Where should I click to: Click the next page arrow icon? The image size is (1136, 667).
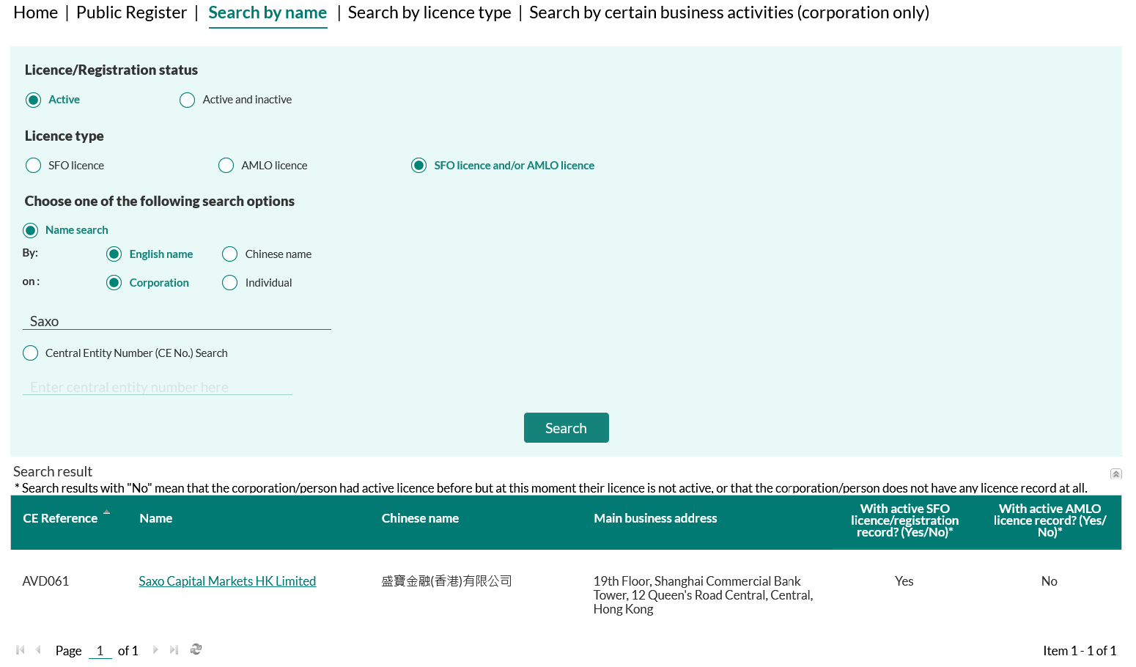click(x=155, y=650)
